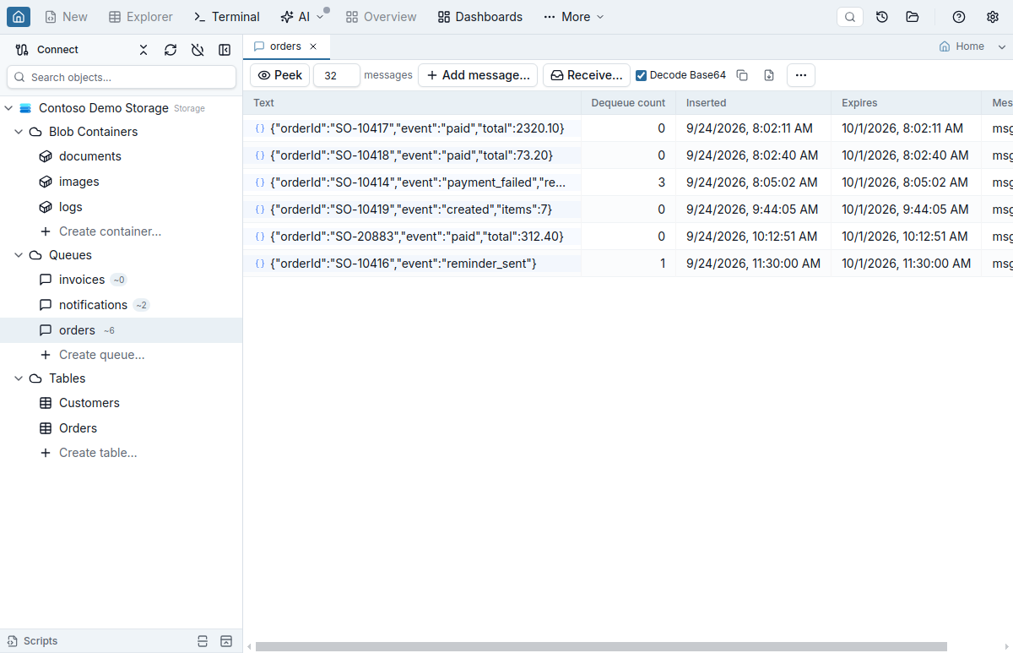This screenshot has height=653, width=1013.
Task: Open the AI dropdown menu
Action: click(x=301, y=17)
